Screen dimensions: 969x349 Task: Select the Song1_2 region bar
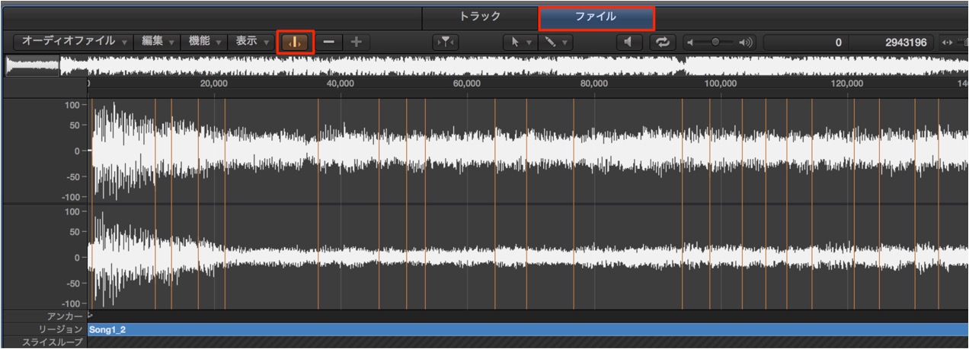coord(527,330)
